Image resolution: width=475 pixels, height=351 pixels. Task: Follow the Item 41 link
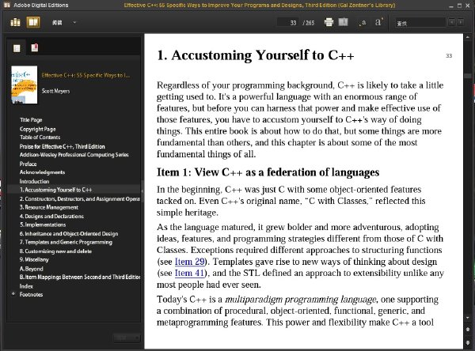[190, 273]
